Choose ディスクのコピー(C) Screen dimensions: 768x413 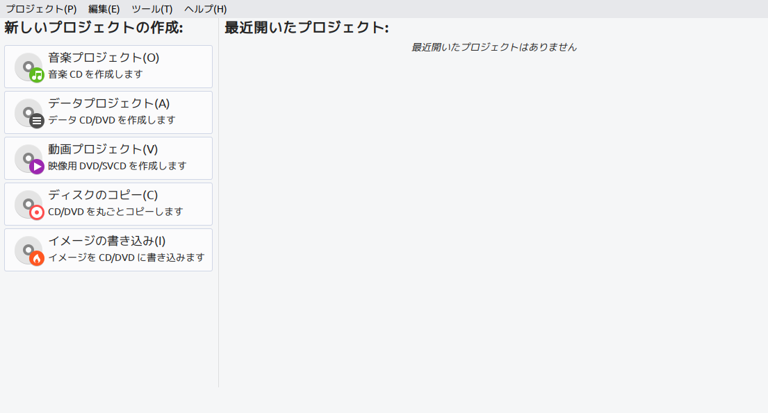pos(108,204)
